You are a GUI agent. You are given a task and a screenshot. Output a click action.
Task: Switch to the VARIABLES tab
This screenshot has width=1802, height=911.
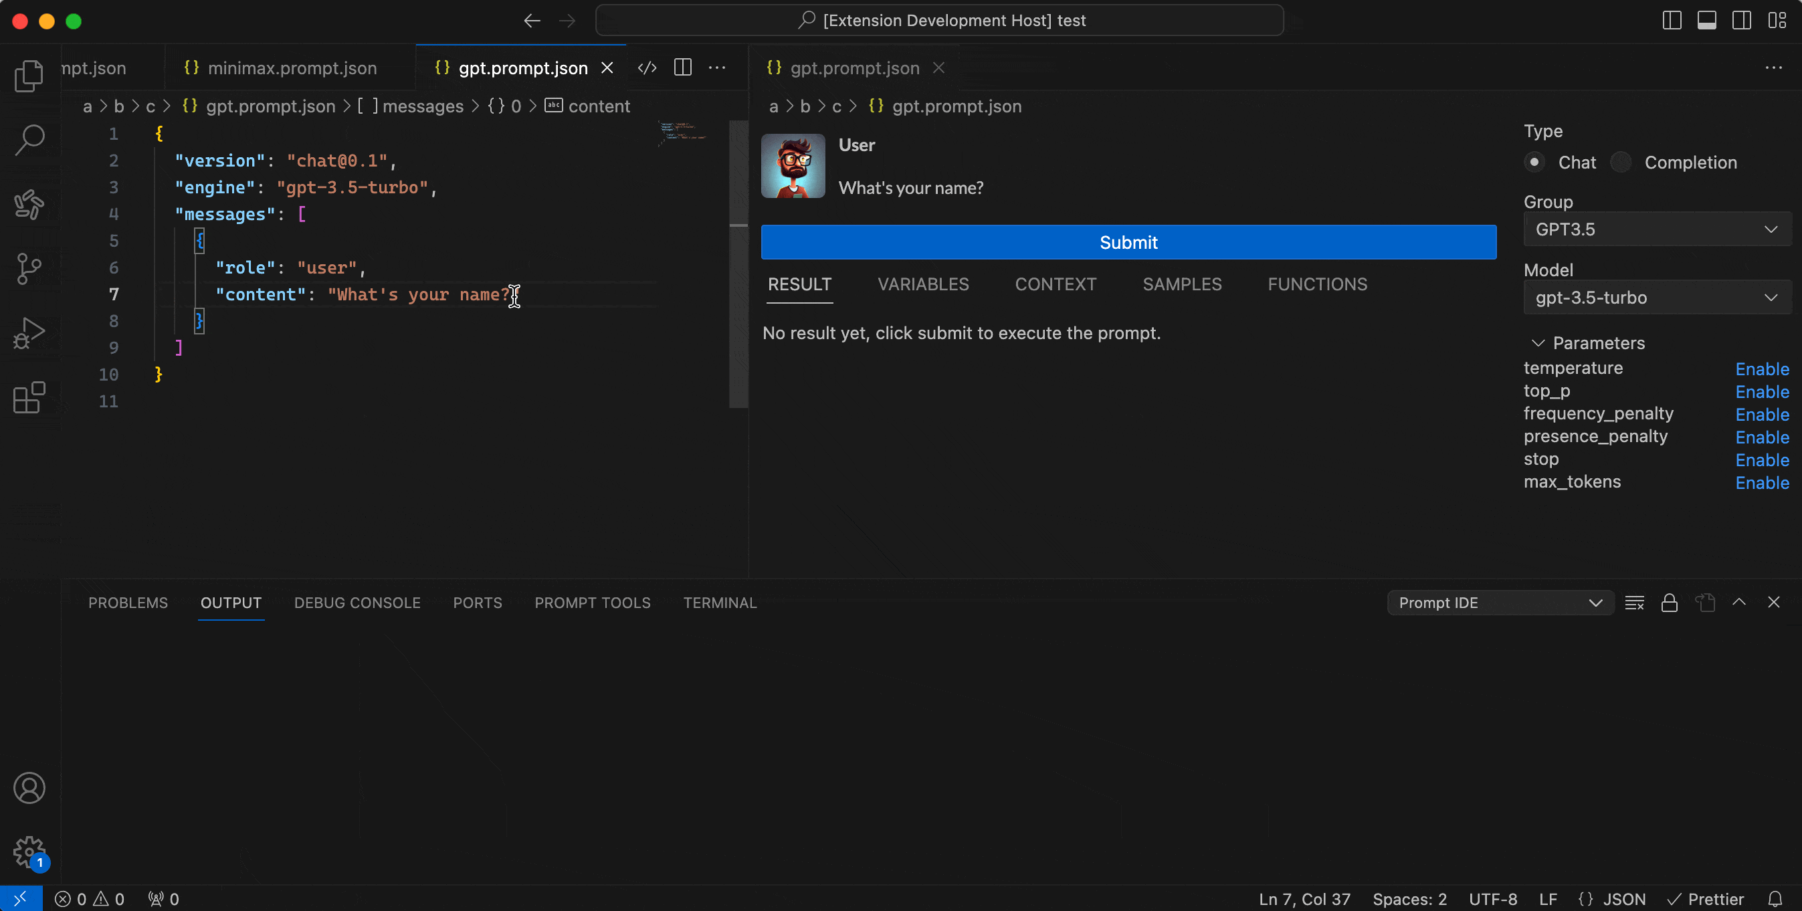point(922,285)
